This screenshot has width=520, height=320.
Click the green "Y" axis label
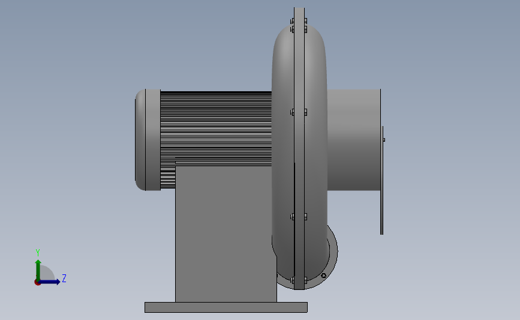click(38, 253)
